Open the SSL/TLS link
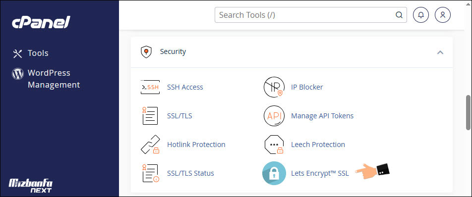Viewport: 472px width, 197px height. coord(179,116)
